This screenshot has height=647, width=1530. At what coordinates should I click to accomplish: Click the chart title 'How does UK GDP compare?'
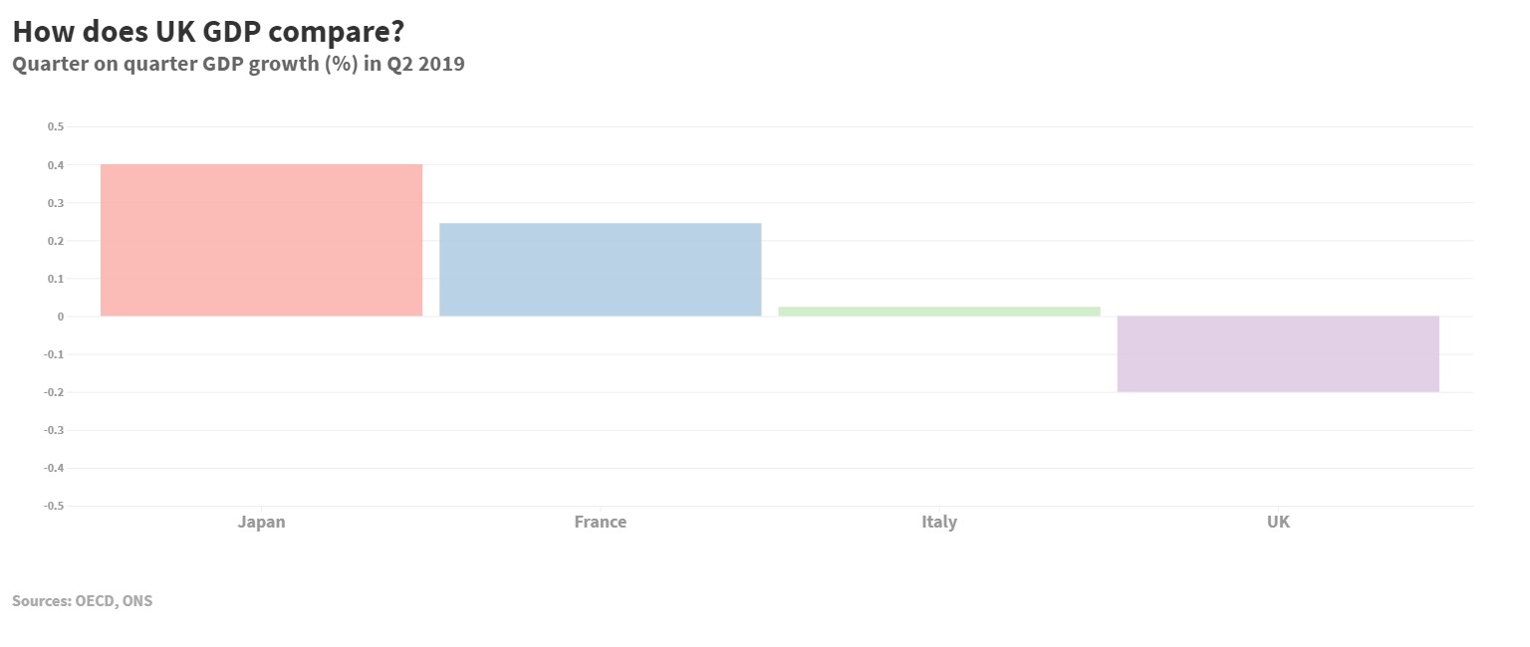[x=208, y=32]
